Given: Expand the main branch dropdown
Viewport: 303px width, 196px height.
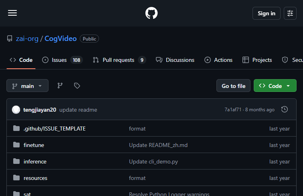Looking at the screenshot, I should [x=27, y=86].
